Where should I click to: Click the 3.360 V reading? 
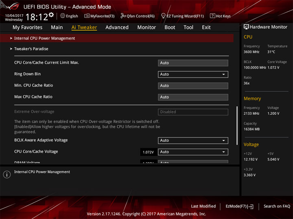(249, 175)
